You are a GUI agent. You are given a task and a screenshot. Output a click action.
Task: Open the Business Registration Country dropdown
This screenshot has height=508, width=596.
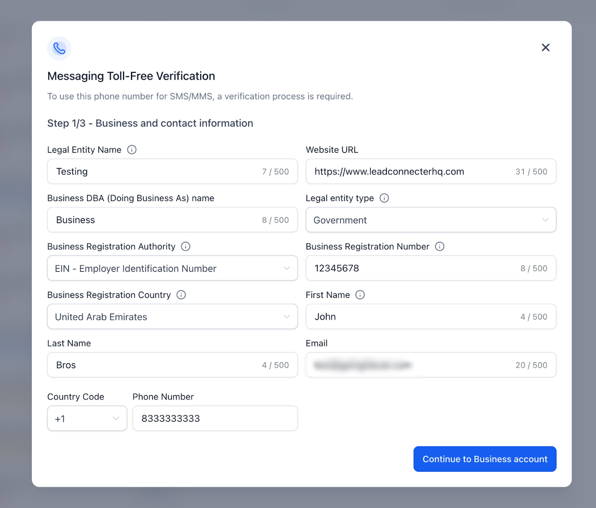point(172,317)
